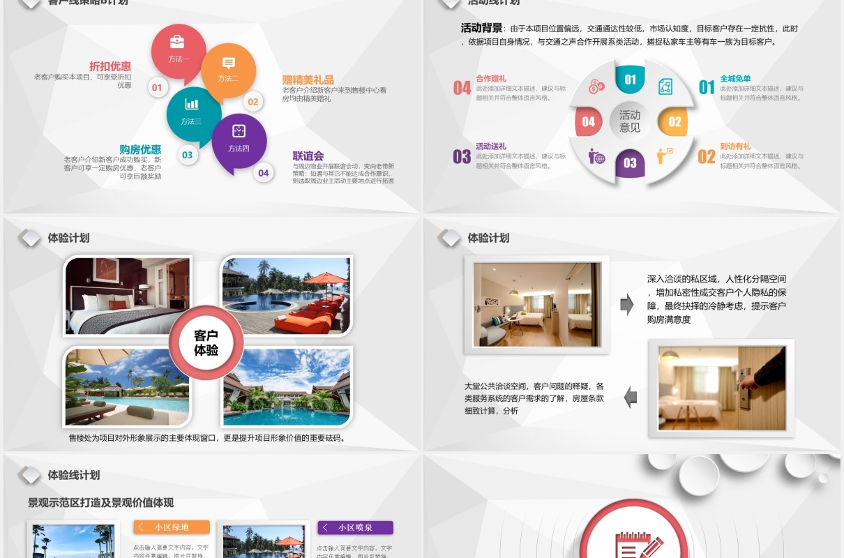Click the large pink 04 number beside 合作赠礼
This screenshot has height=558, width=844.
[x=462, y=88]
